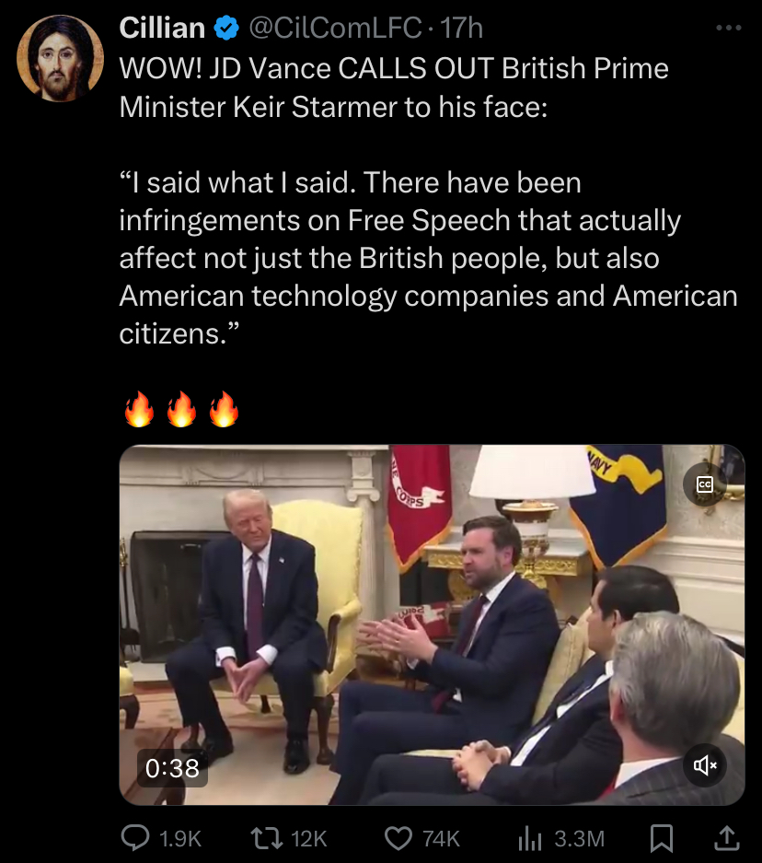Image resolution: width=762 pixels, height=863 pixels.
Task: Click the 3.3M views count
Action: coord(580,839)
